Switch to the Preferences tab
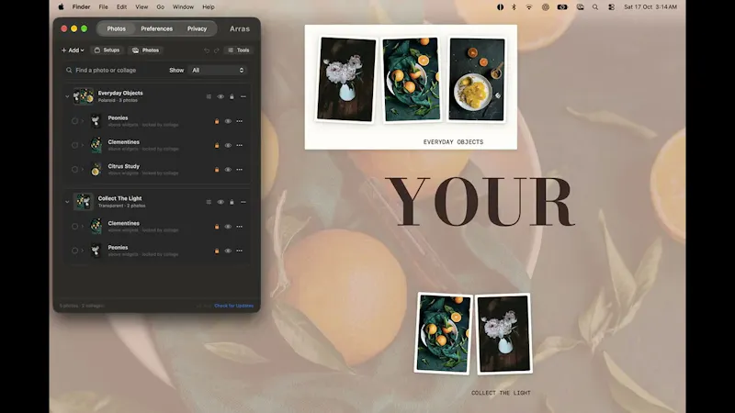This screenshot has width=735, height=413. (156, 28)
